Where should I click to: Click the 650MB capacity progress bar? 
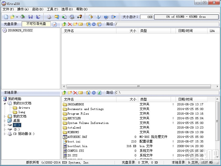[x=186, y=17]
